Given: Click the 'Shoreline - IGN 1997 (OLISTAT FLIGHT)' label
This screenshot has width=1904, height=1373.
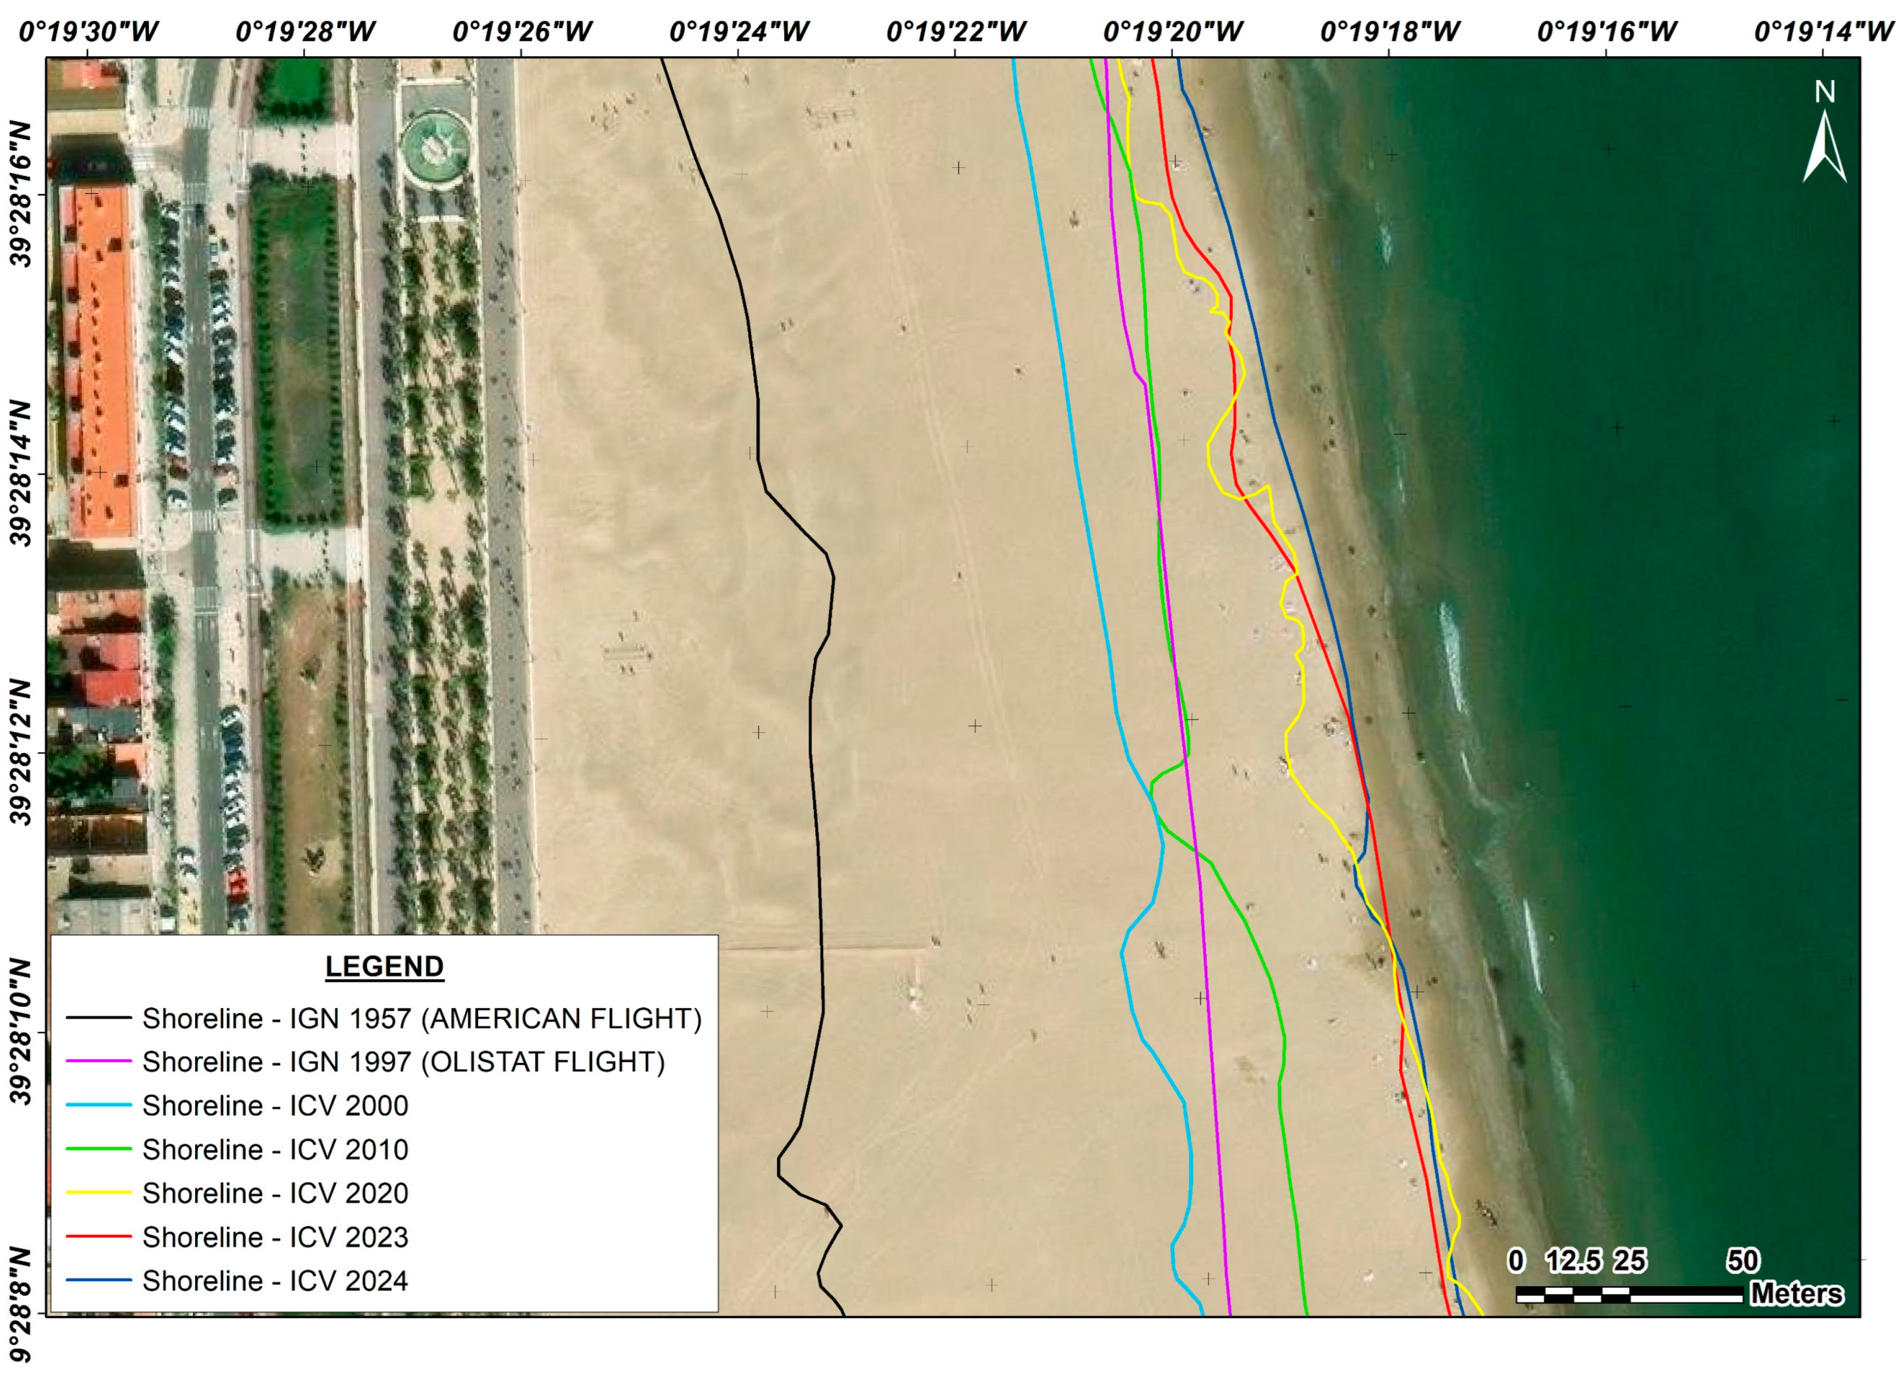Looking at the screenshot, I should pyautogui.click(x=403, y=1062).
